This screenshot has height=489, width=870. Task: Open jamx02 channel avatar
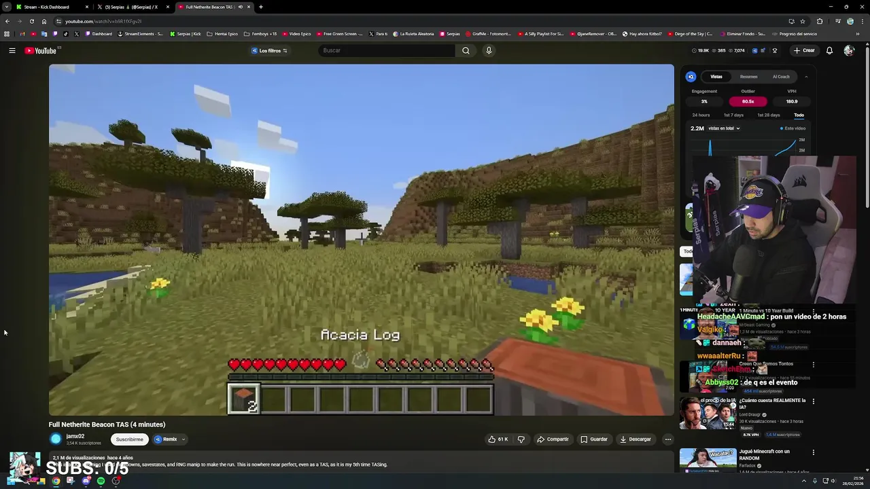pyautogui.click(x=56, y=439)
